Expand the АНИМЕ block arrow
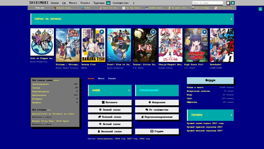This screenshot has height=149, width=264. click(x=129, y=90)
